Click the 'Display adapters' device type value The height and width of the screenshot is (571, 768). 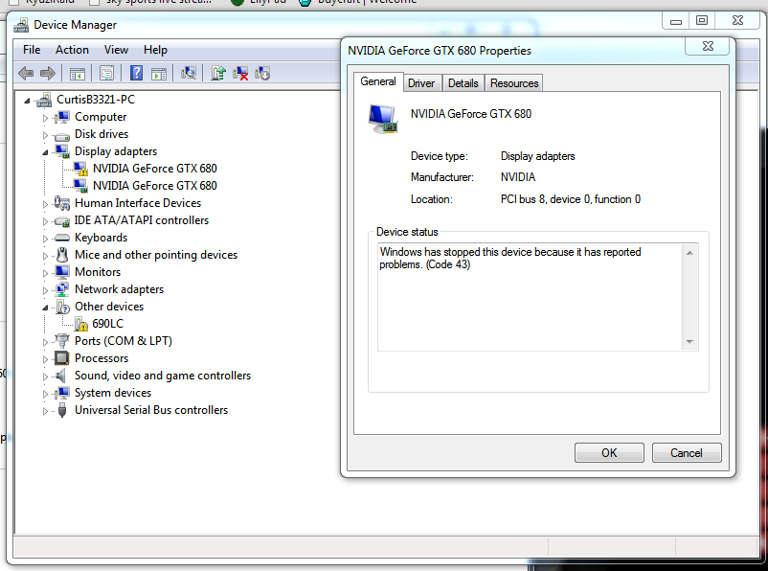(537, 156)
